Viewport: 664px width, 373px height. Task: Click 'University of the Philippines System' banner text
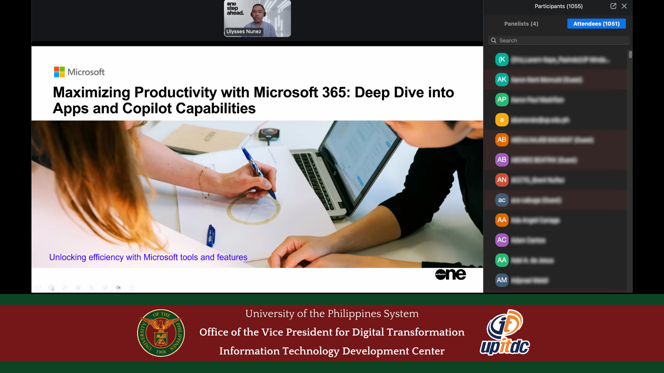coord(332,314)
